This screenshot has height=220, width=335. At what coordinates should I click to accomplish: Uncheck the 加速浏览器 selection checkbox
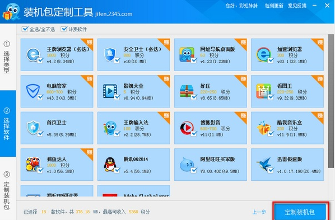pyautogui.click(x=271, y=60)
